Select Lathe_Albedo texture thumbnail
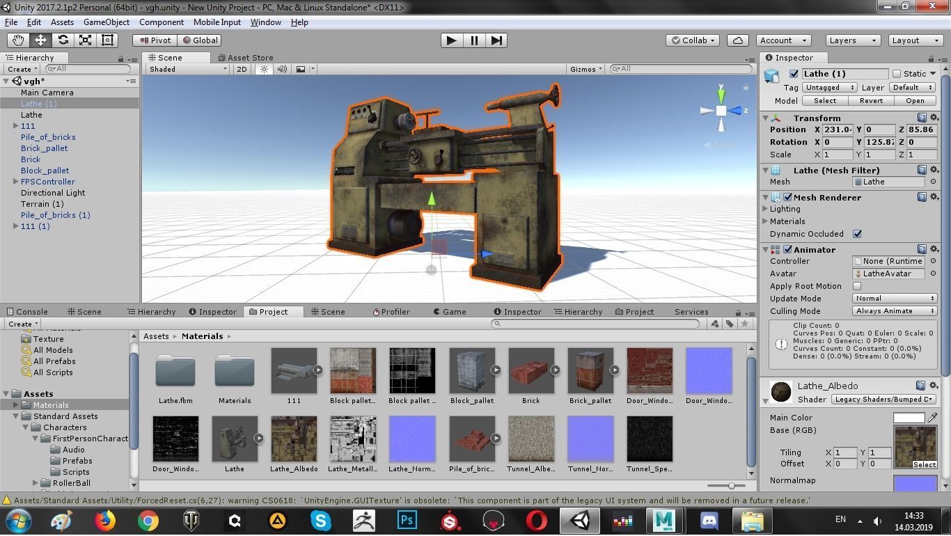Viewport: 951px width, 536px height. point(294,439)
